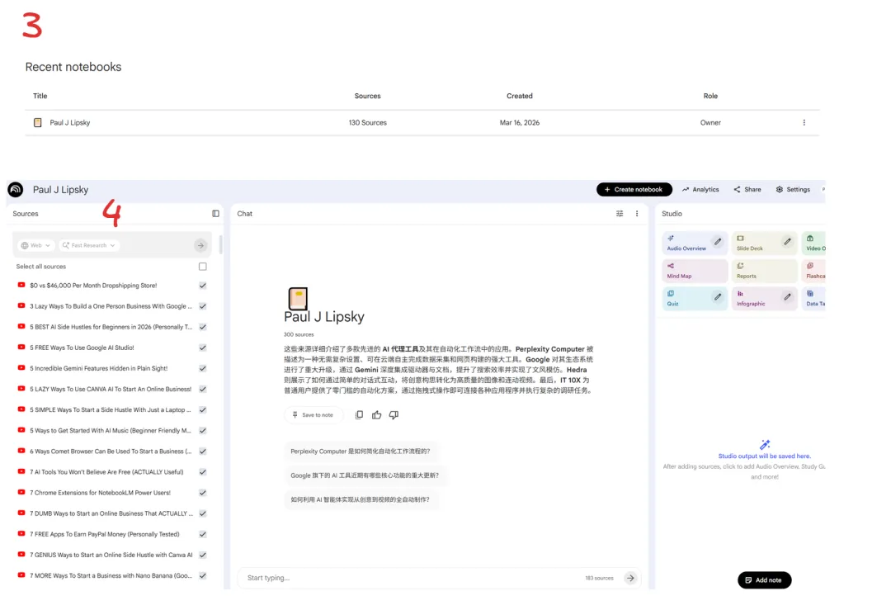Open the Web source type dropdown
Screen dimensions: 891x610
(x=35, y=246)
